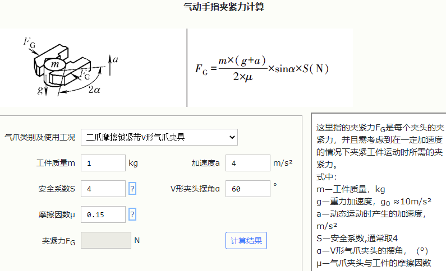This screenshot has height=271, width=446.
Task: Click the 摩擦因数μ input field
Action: coord(103,214)
